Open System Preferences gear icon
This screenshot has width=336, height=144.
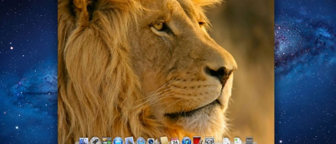point(210,141)
